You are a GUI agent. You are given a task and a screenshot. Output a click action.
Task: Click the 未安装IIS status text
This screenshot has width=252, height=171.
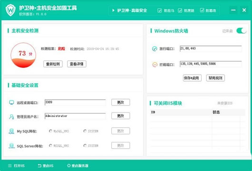225,103
